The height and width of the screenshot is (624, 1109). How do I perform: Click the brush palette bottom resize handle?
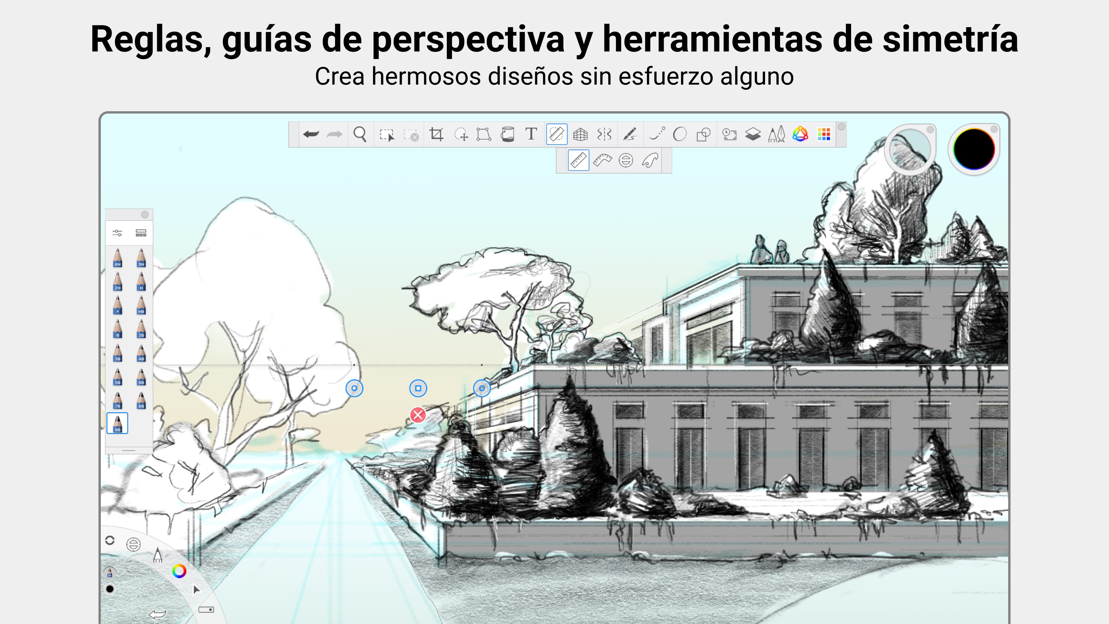click(129, 450)
